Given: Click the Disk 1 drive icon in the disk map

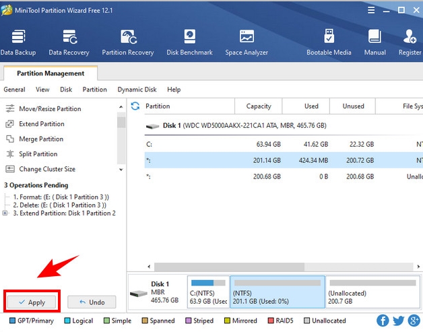Looking at the screenshot, I should coord(138,294).
